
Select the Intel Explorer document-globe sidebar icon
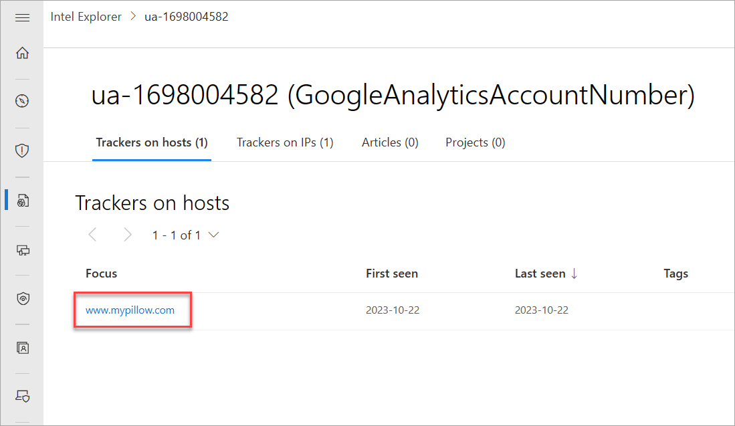tap(23, 201)
